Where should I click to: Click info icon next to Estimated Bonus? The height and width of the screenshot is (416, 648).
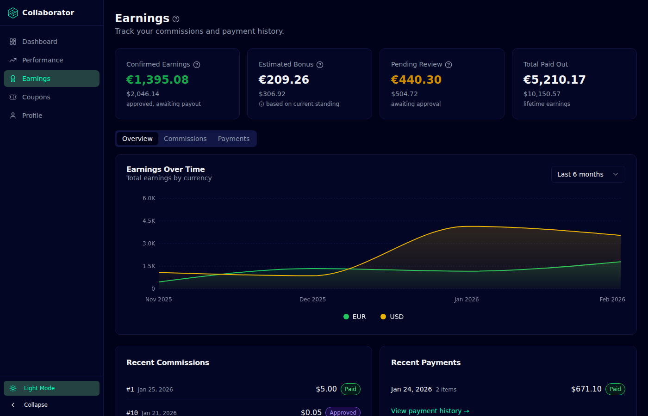tap(320, 65)
